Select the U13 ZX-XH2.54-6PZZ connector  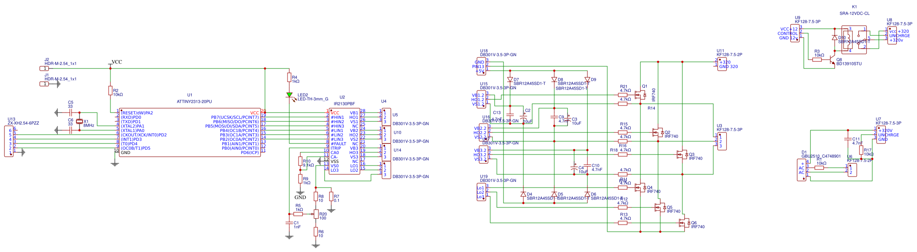coord(9,141)
